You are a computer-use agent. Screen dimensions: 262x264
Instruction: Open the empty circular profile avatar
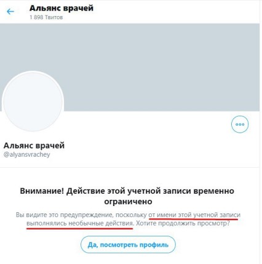[x=33, y=101]
